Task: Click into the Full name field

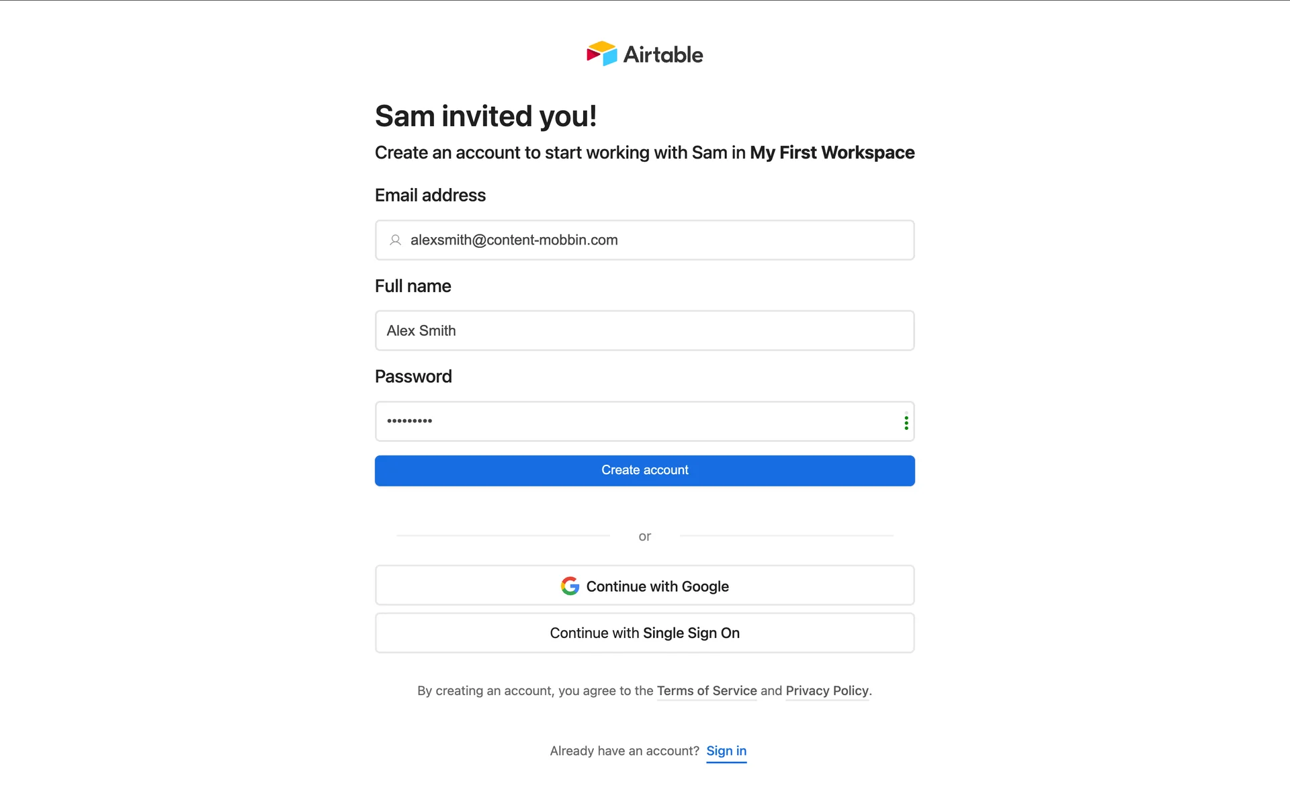Action: click(x=644, y=330)
